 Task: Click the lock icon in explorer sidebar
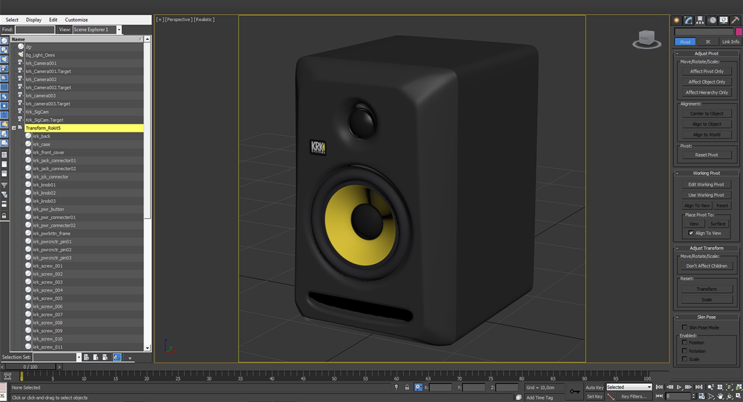pyautogui.click(x=4, y=216)
